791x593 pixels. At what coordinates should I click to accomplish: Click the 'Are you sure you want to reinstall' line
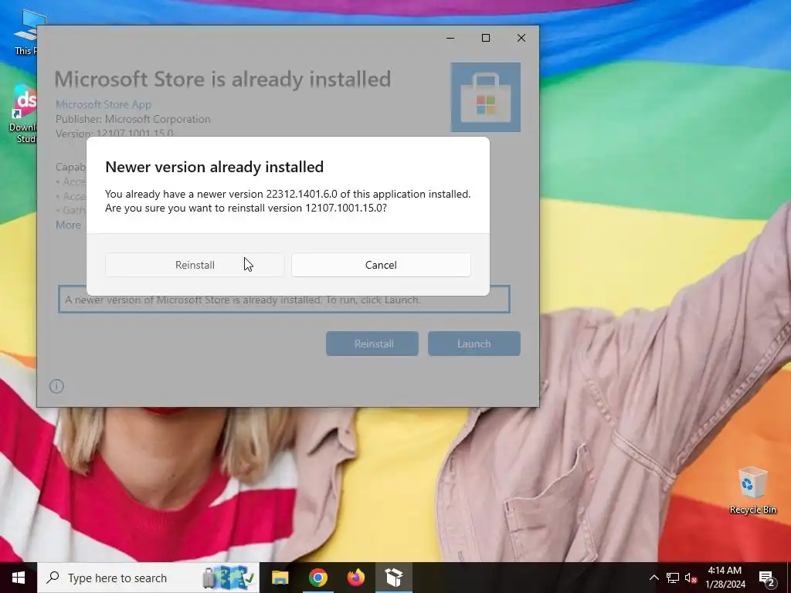point(246,208)
